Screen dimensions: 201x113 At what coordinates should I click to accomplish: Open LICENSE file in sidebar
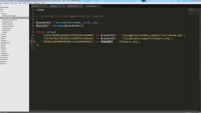pyautogui.click(x=4, y=32)
